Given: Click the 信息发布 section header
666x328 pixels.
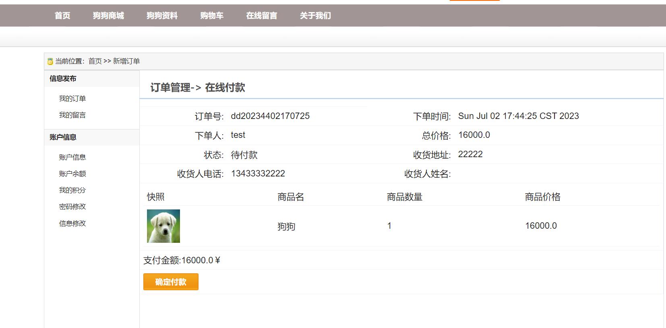Looking at the screenshot, I should click(x=63, y=79).
